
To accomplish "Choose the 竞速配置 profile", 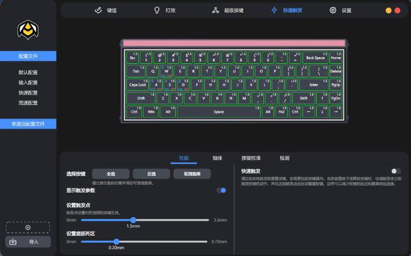I will [x=28, y=102].
